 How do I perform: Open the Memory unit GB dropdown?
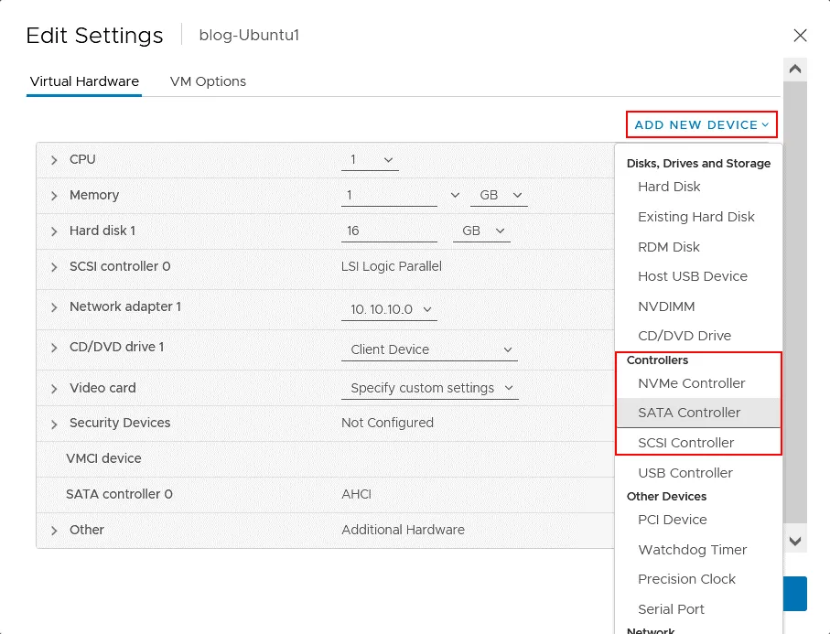click(x=498, y=196)
